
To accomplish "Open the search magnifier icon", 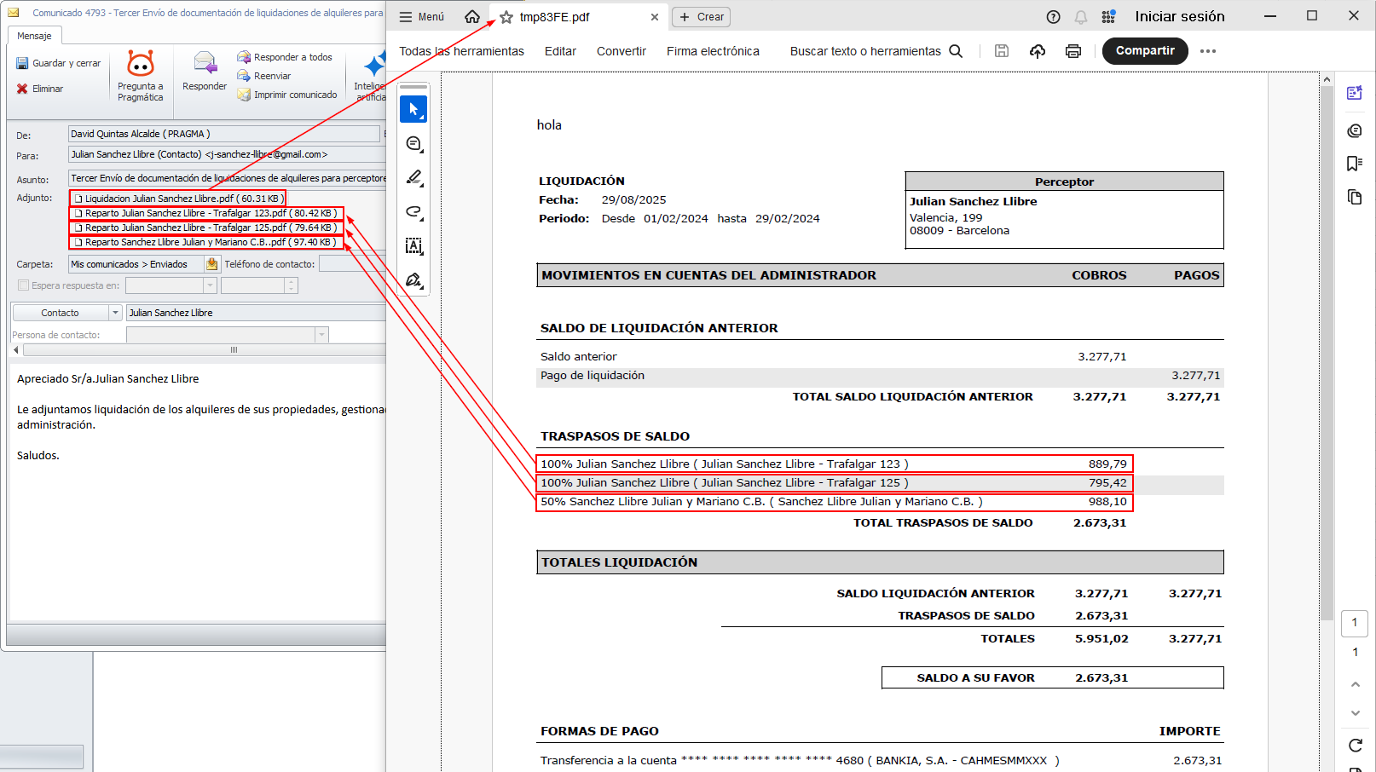I will 956,51.
